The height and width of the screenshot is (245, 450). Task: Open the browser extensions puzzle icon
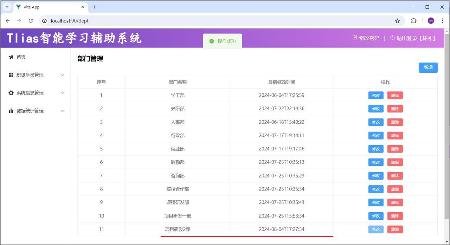click(x=414, y=21)
